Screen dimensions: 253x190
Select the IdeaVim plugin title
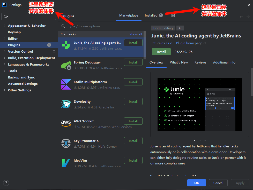[x=80, y=161]
